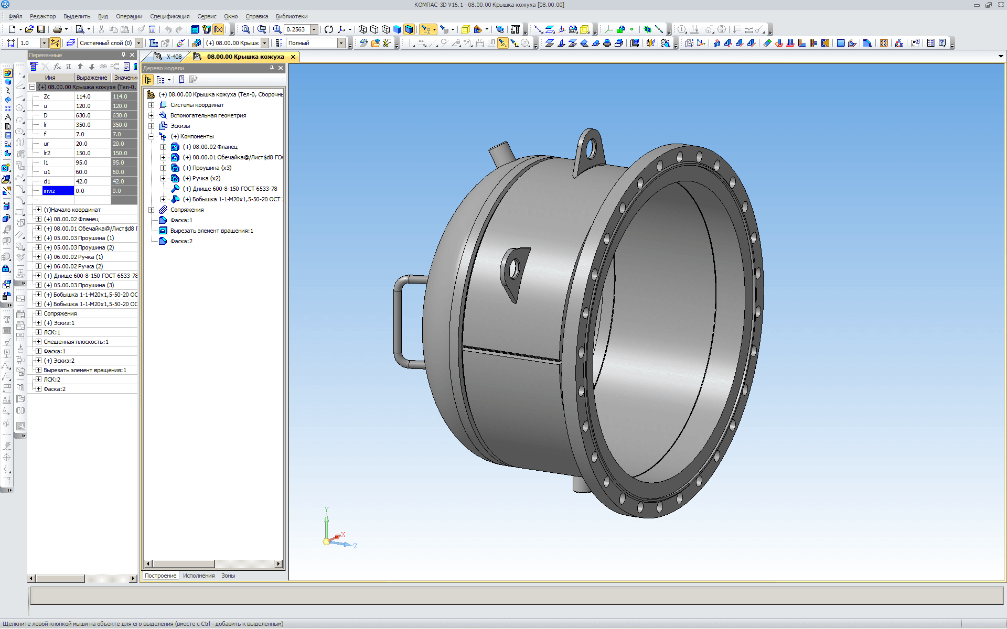Open the Операции menu
The width and height of the screenshot is (1007, 629).
point(128,16)
